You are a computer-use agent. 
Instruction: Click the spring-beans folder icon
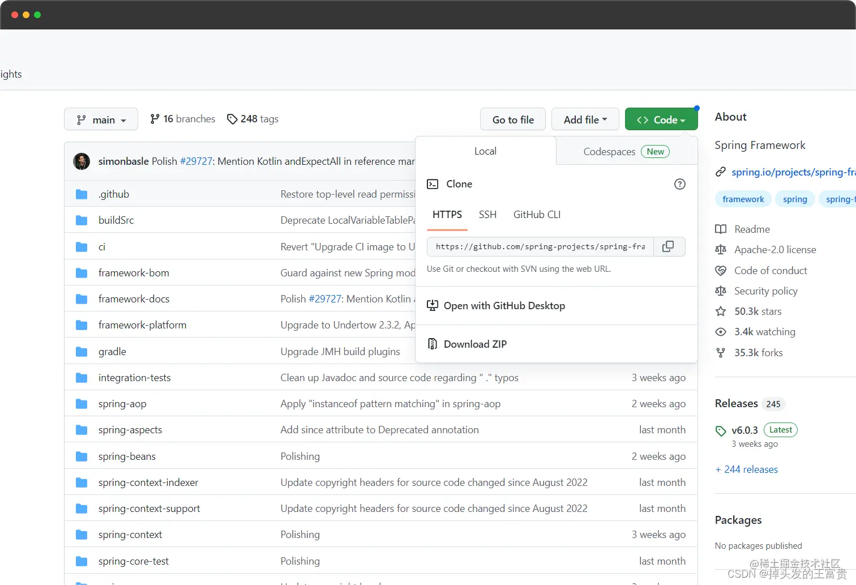[x=82, y=456]
